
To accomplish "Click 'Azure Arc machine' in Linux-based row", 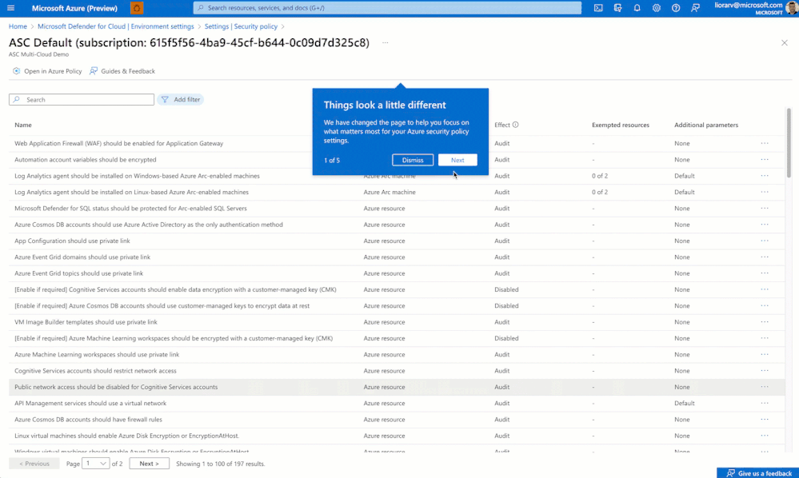I will [x=390, y=193].
